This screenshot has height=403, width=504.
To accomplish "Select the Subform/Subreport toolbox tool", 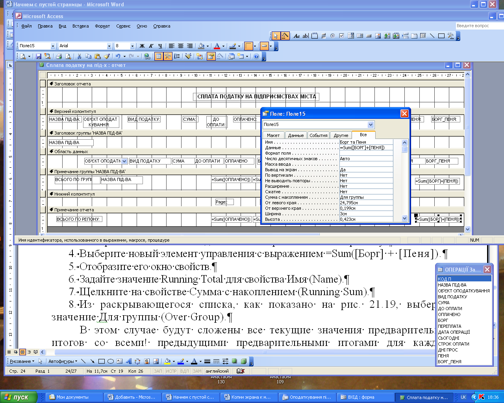I will (x=423, y=36).
